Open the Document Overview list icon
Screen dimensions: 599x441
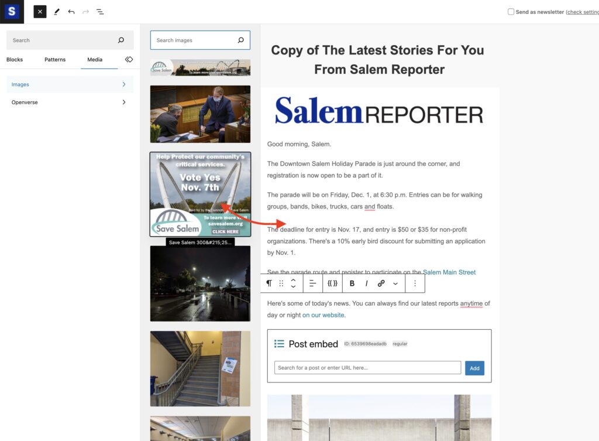[100, 12]
